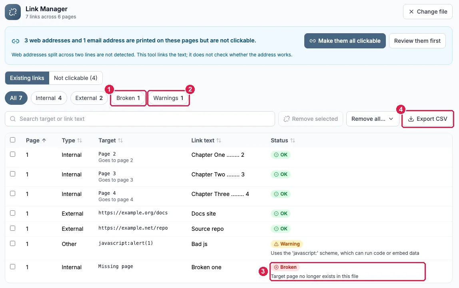Screen dimensions: 459x288
Task: Click the Missing page target text
Action: (116, 266)
